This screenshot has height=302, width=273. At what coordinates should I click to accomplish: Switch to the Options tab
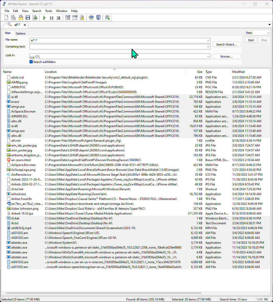(20, 33)
